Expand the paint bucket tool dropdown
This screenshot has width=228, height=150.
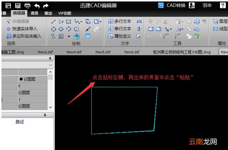coord(171,29)
